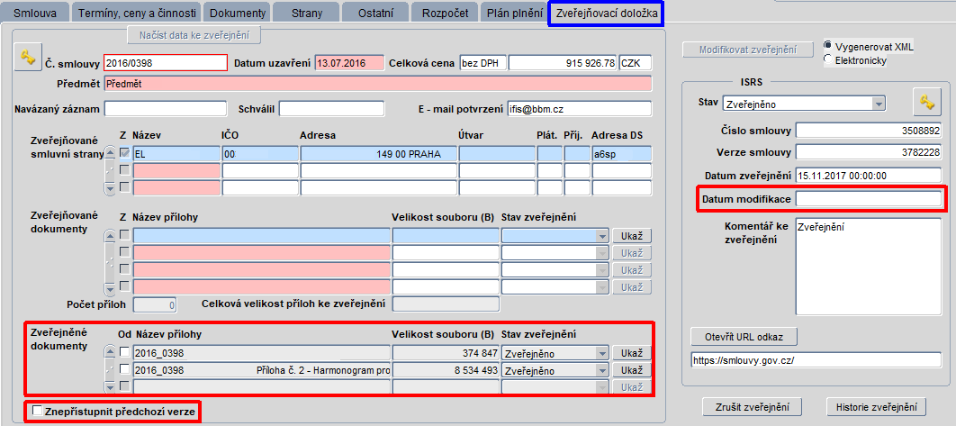Screen dimensions: 956x426
Task: Click Ukaž for Příloha č. 2 Harmonogram
Action: tap(632, 370)
